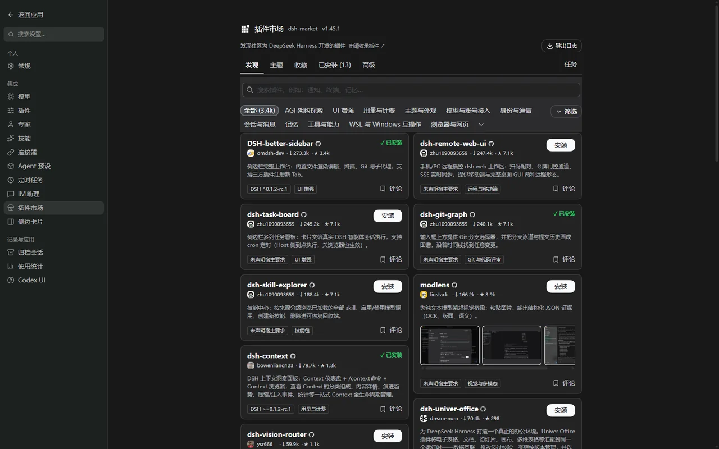Select the 身份与通信 category filter
The image size is (719, 449).
(516, 111)
